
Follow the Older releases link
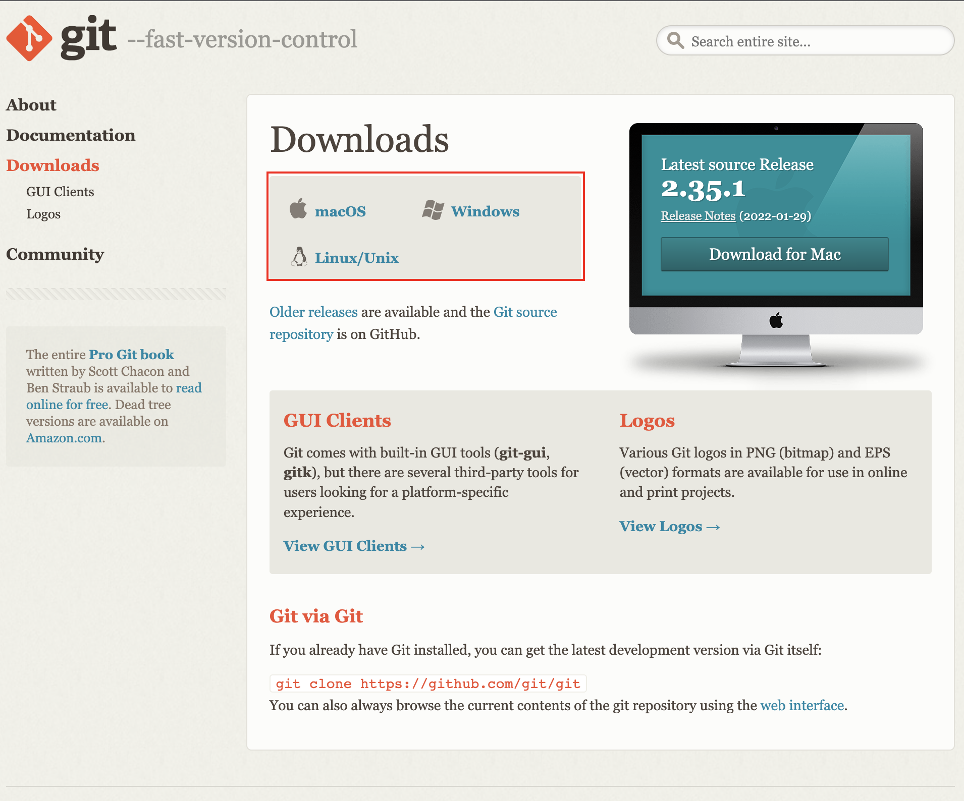[313, 312]
